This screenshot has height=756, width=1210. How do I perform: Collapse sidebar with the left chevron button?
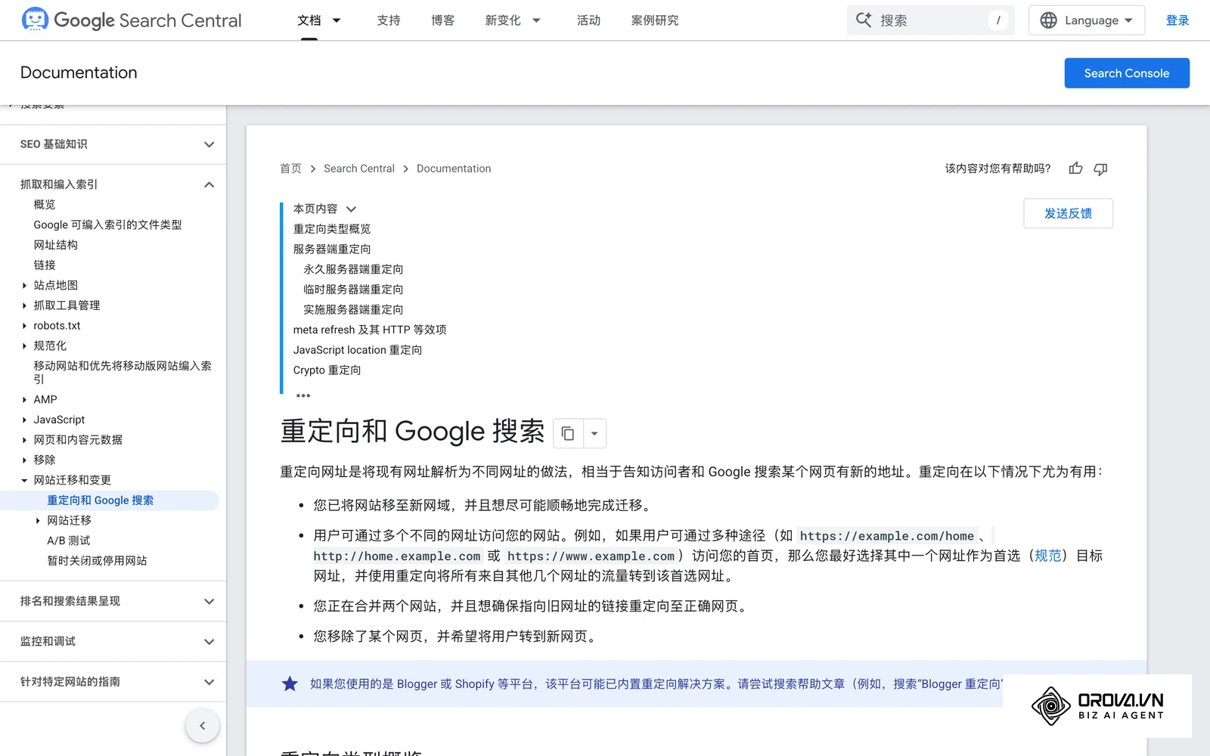click(203, 726)
